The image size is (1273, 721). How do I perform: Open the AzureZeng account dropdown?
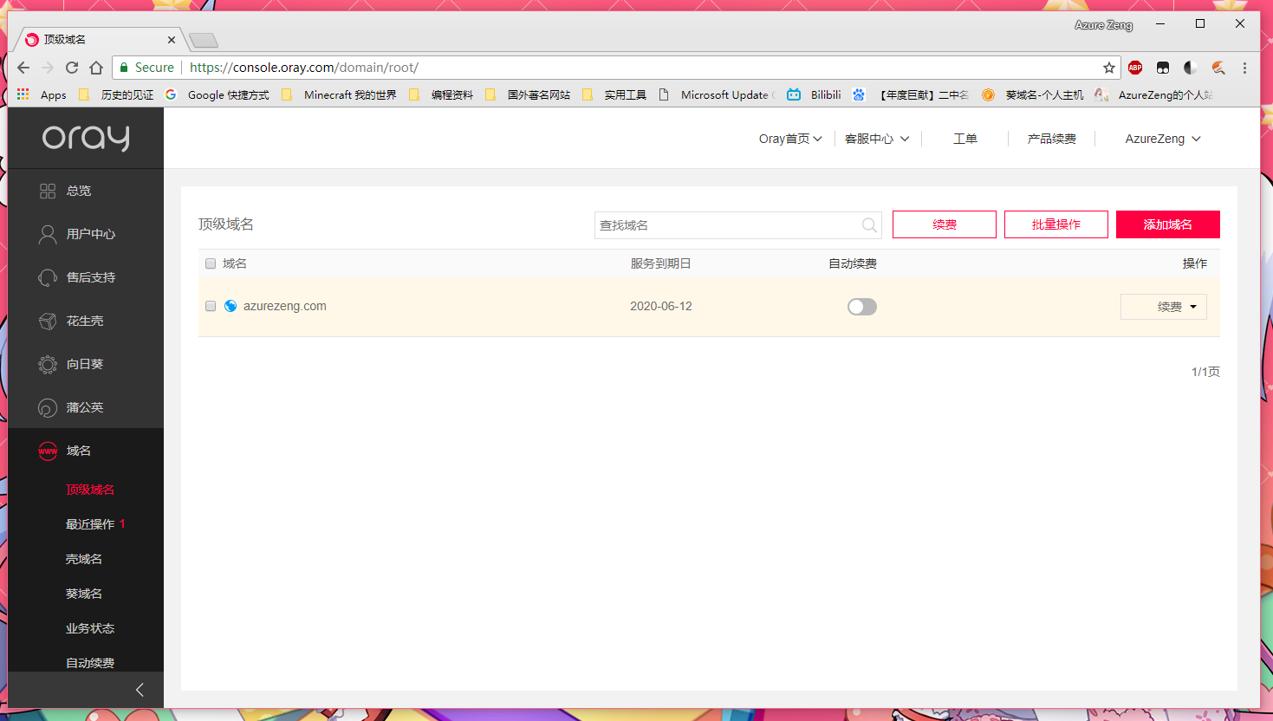[x=1163, y=139]
